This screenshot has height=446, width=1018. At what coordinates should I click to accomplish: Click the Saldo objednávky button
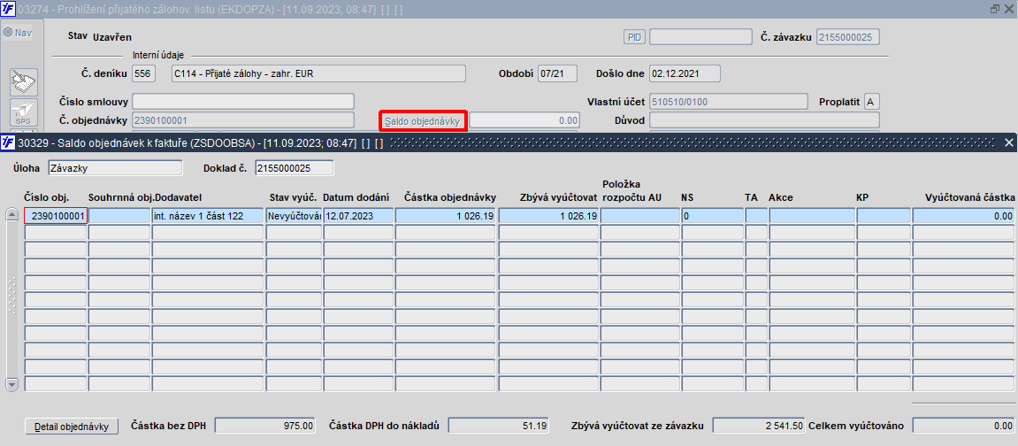tap(422, 120)
